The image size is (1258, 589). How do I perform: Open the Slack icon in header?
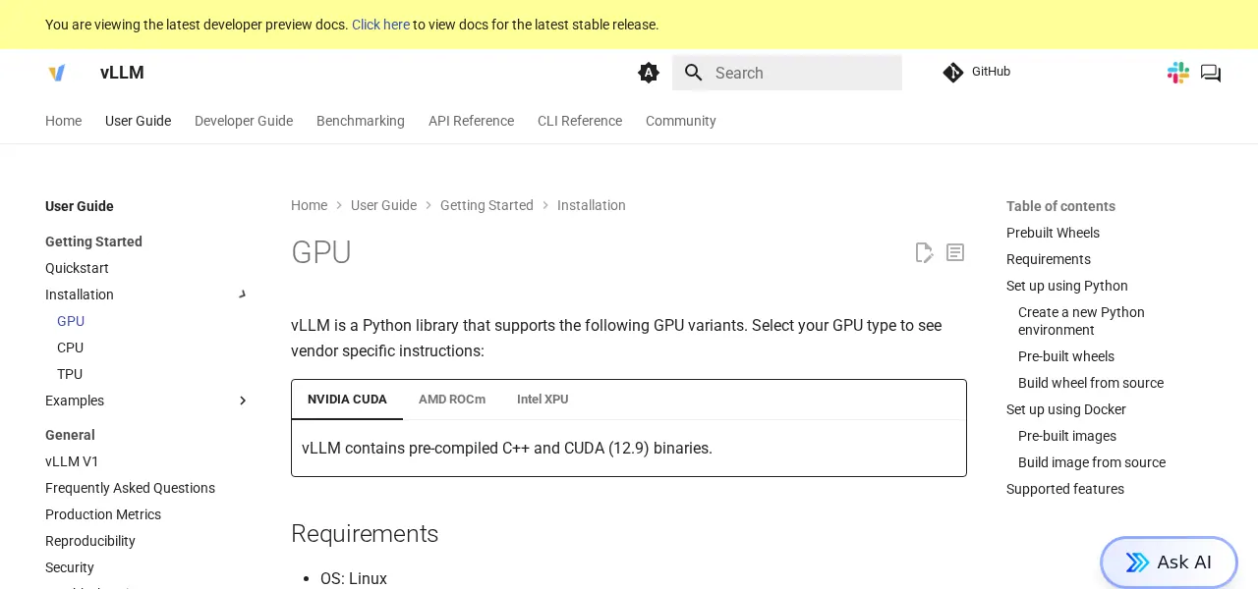click(1178, 73)
